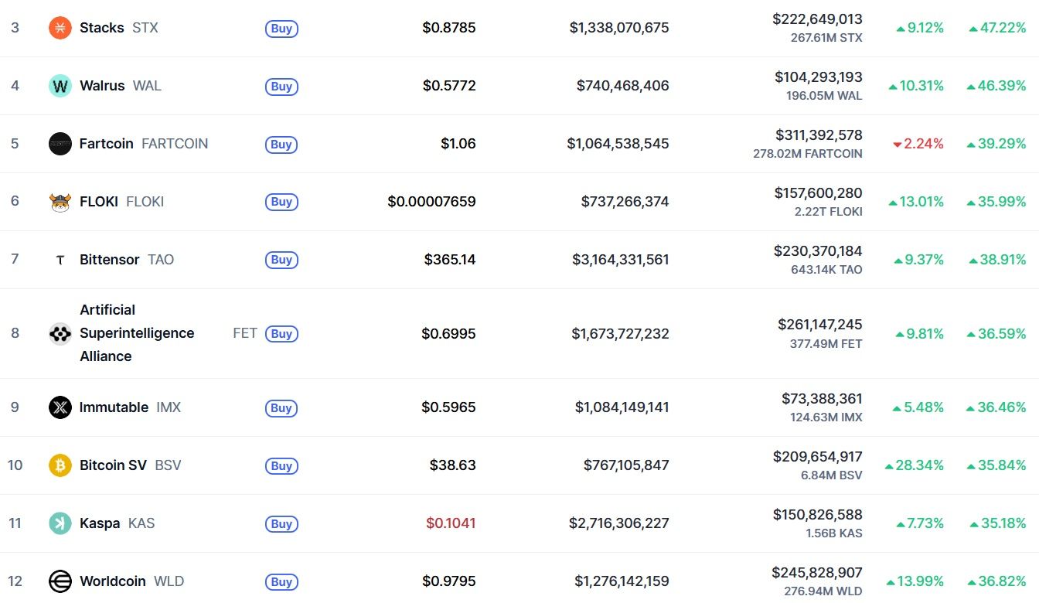
Task: Click the Bitcoin SV logo icon
Action: (60, 465)
